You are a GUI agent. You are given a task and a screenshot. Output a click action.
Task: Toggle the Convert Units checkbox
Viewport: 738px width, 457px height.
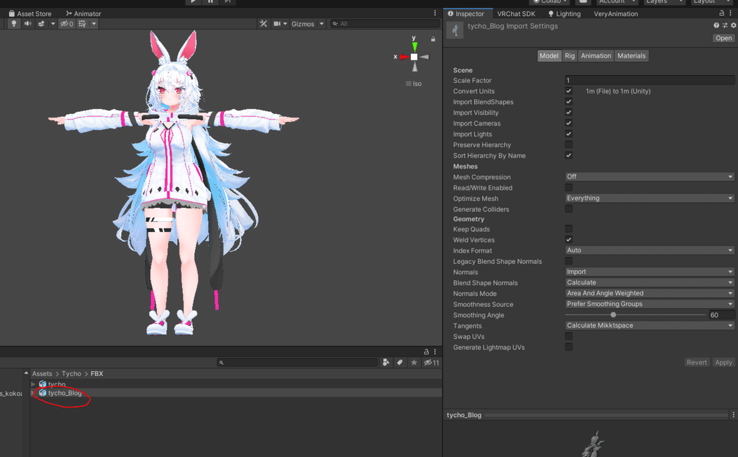pyautogui.click(x=569, y=91)
